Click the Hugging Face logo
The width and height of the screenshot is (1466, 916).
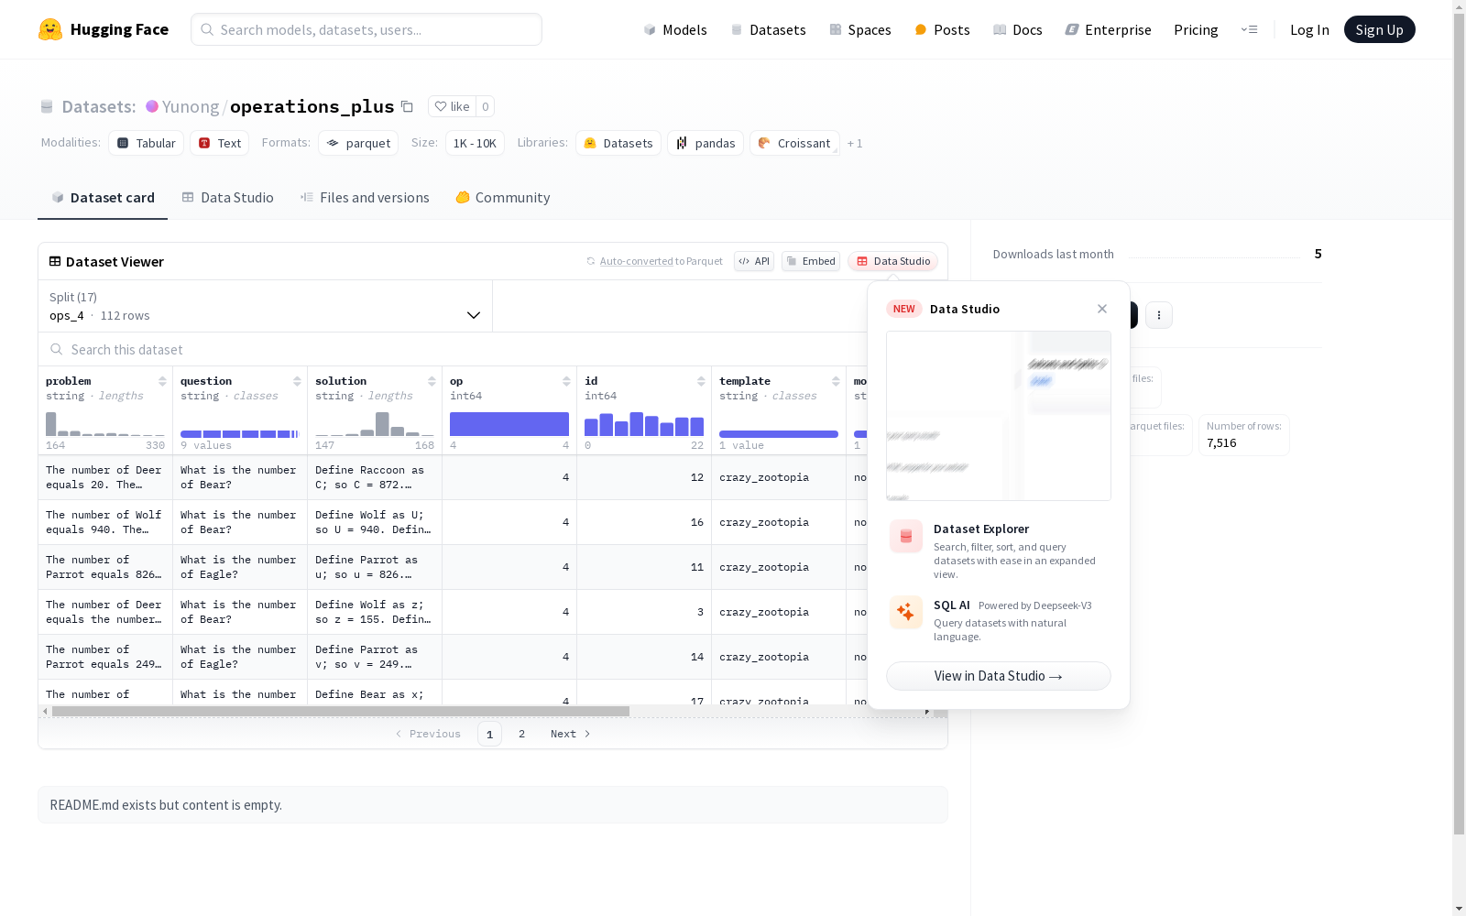click(x=104, y=29)
